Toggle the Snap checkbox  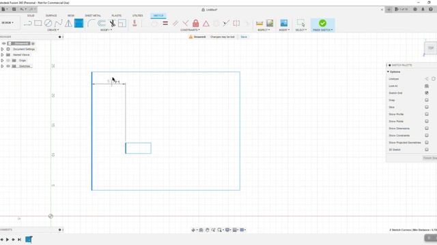(427, 100)
